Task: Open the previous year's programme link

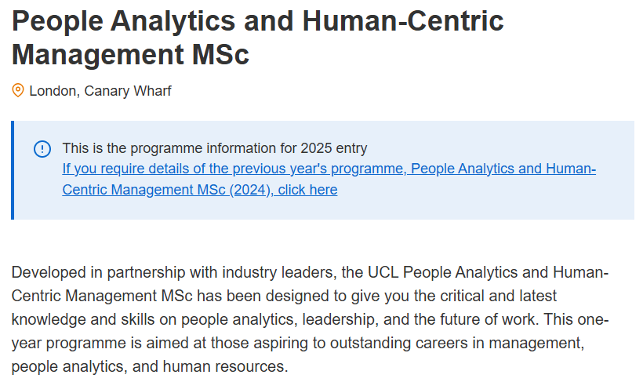Action: coord(329,179)
